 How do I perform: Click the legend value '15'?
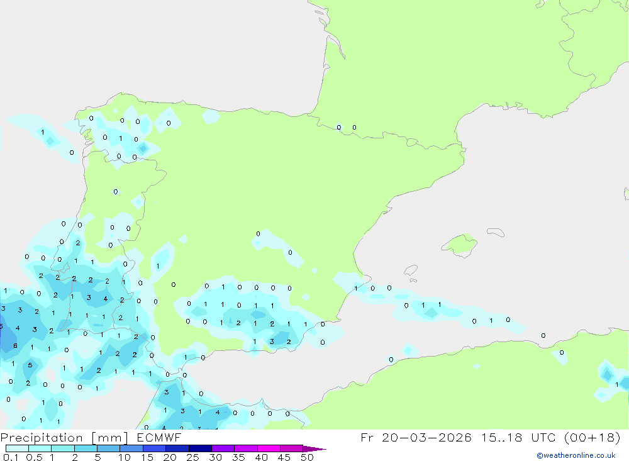tap(147, 457)
